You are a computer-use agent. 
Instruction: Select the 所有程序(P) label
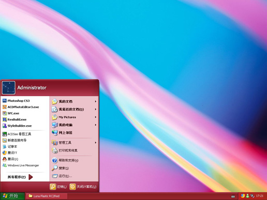pyautogui.click(x=17, y=177)
